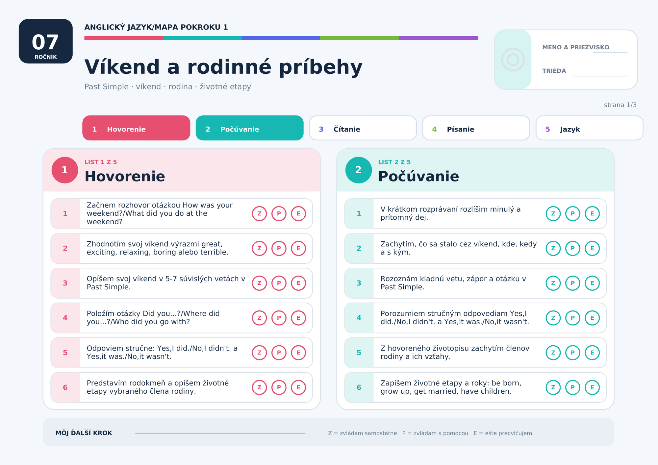Click the red number 1 Hovorenie section badge
Image resolution: width=658 pixels, height=465 pixels.
click(x=65, y=170)
